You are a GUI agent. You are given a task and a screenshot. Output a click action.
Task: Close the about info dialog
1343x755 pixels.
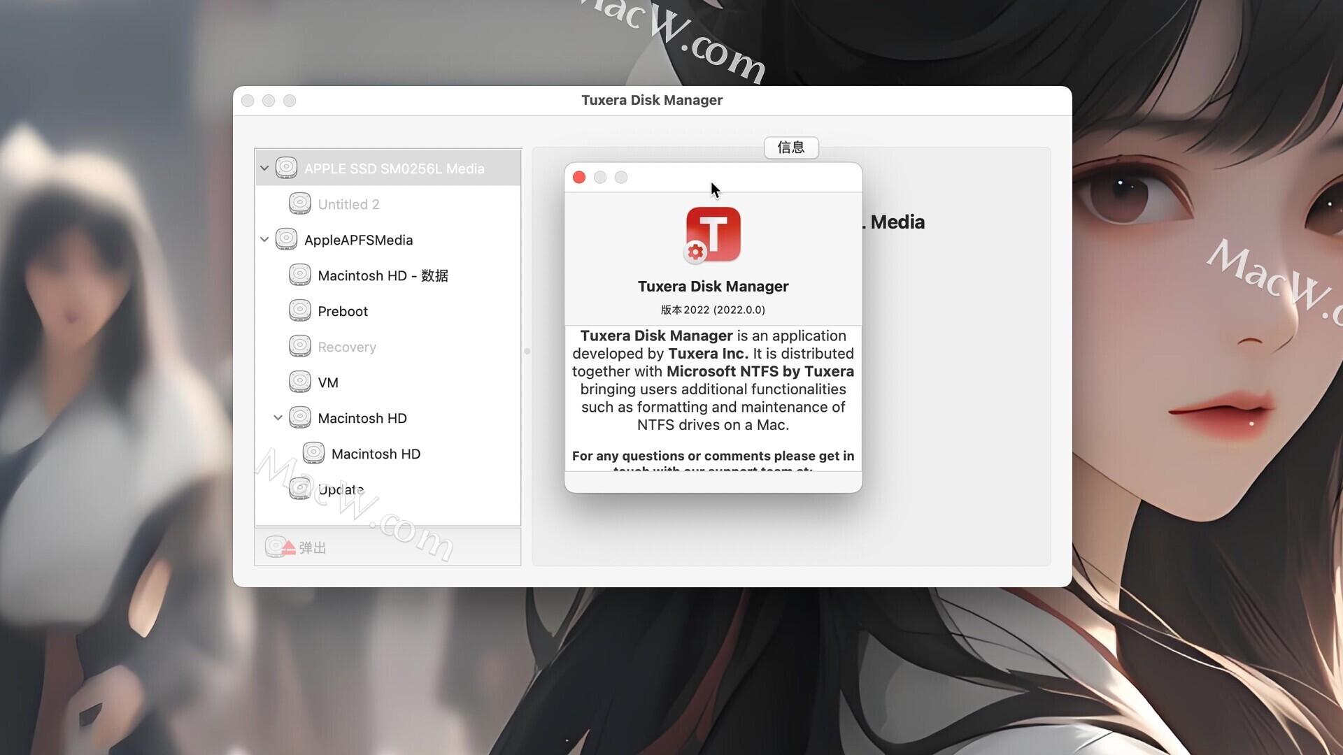580,177
